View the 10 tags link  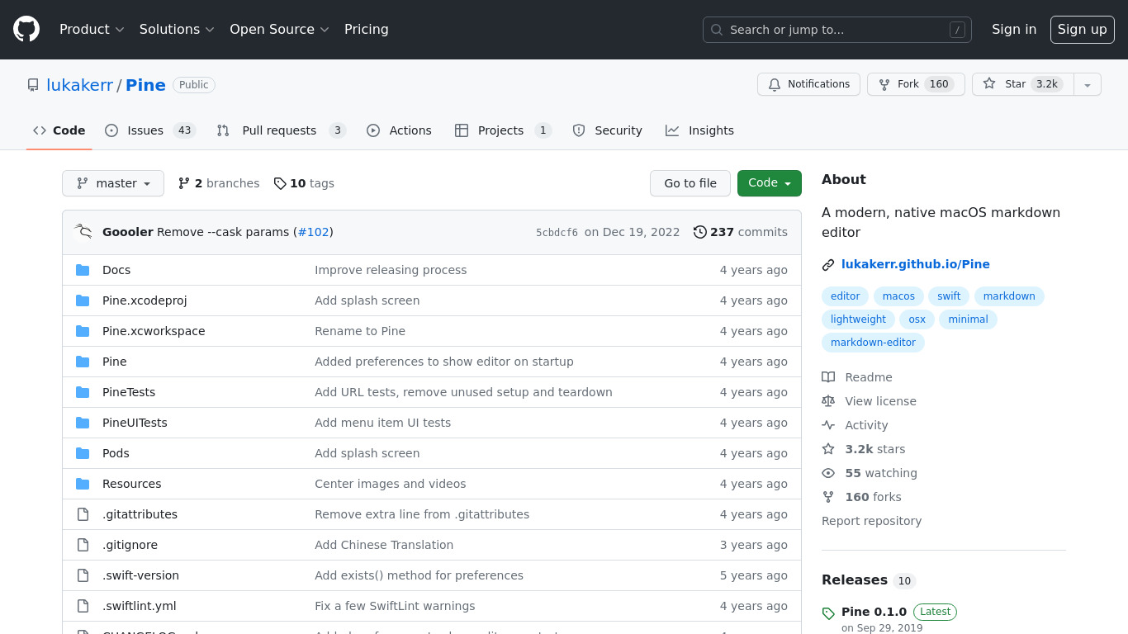304,183
